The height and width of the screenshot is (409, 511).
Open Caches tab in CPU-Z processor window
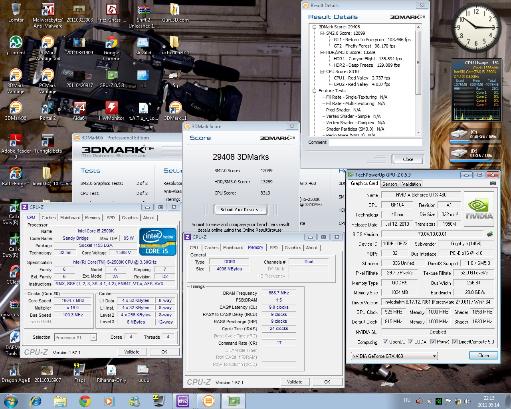[x=49, y=218]
